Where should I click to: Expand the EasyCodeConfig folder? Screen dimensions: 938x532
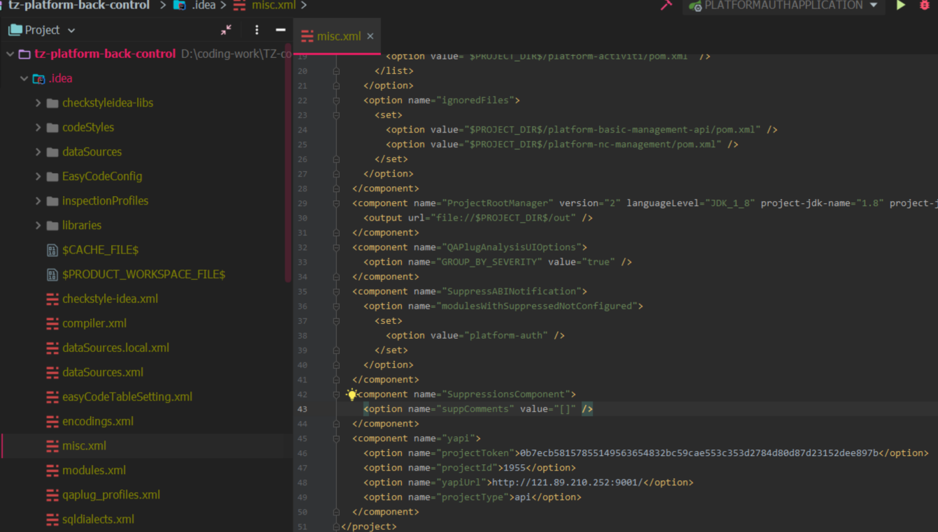(38, 176)
